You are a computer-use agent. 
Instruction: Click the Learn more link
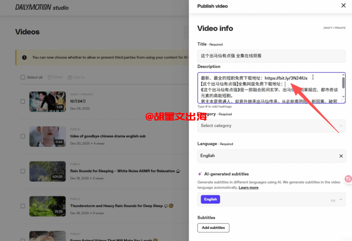click(x=248, y=187)
